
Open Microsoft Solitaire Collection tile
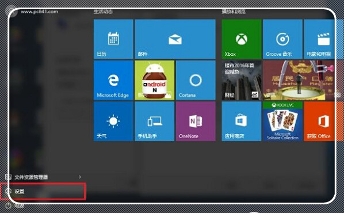[x=282, y=121]
